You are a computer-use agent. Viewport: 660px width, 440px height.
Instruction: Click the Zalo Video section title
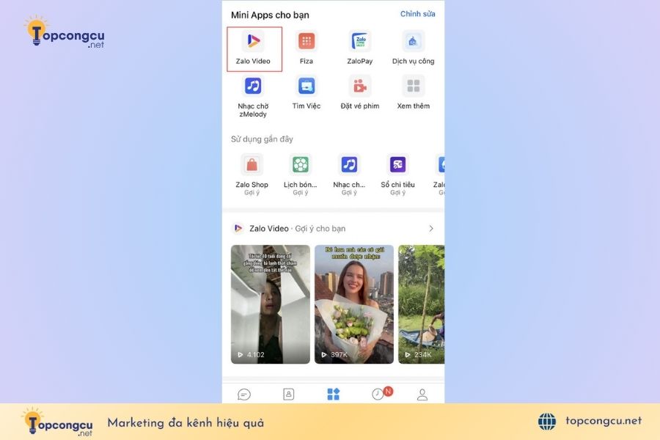click(269, 229)
